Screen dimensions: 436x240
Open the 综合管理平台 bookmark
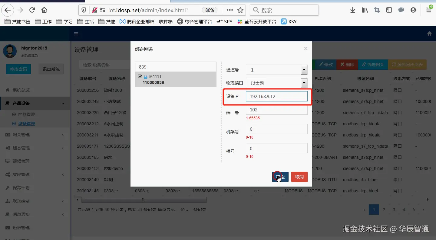click(195, 21)
